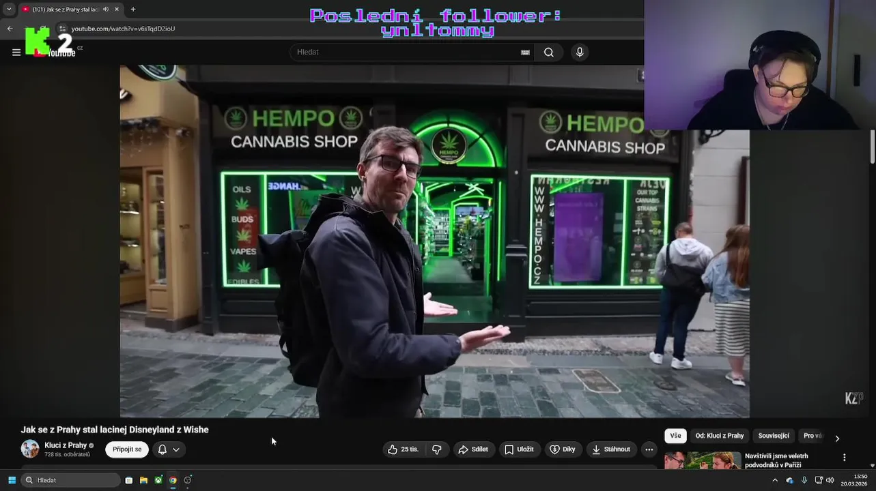Open the Navštívili jsme veletrh podvodníků title
Image resolution: width=876 pixels, height=491 pixels.
pos(776,460)
